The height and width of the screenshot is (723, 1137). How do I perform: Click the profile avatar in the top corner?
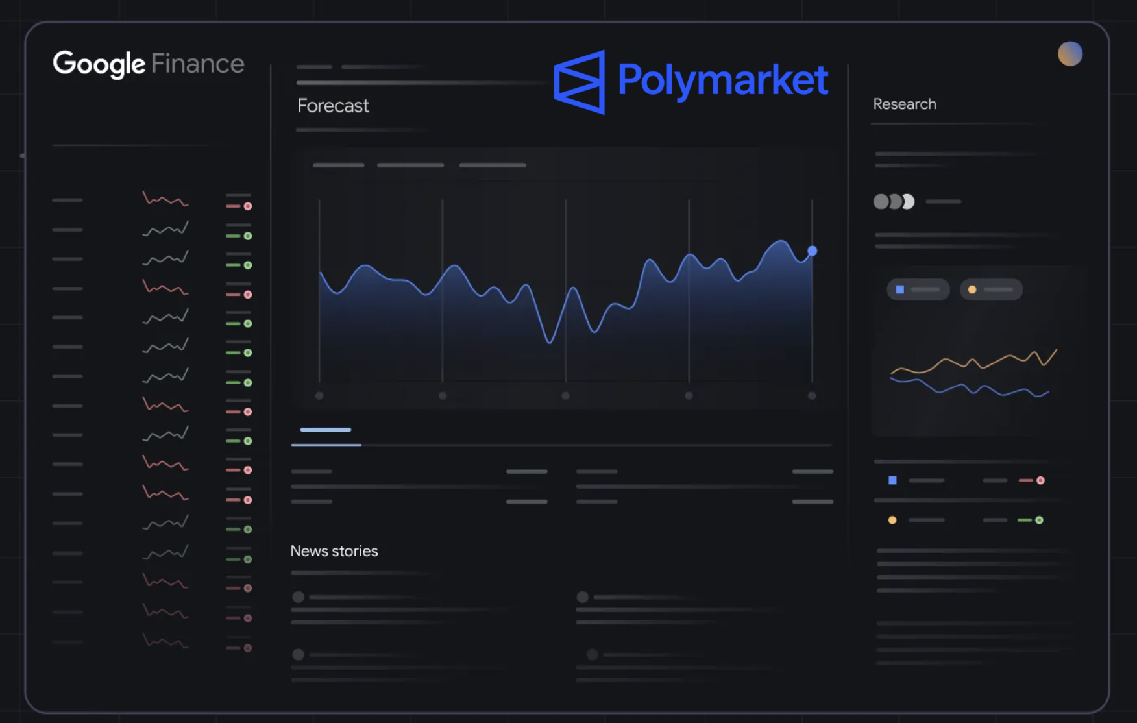[x=1070, y=54]
